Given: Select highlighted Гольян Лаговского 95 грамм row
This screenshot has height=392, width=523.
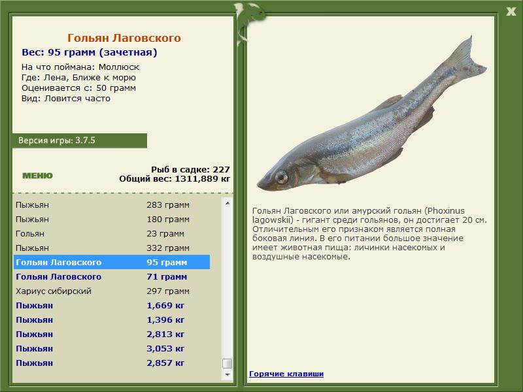Looking at the screenshot, I should [112, 262].
